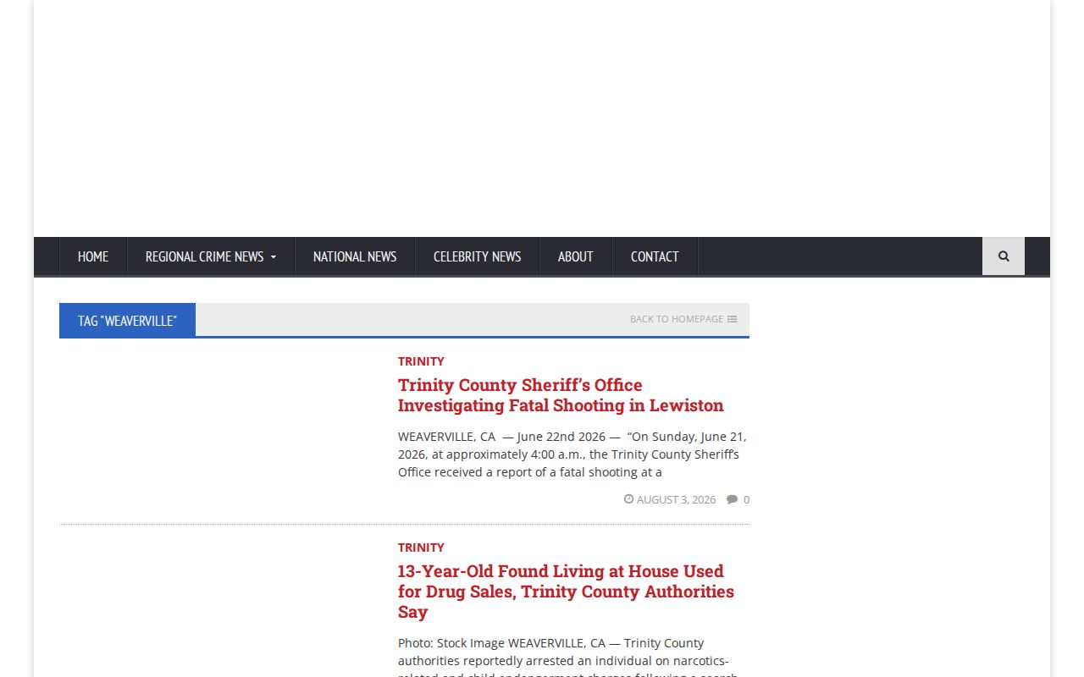Screen dimensions: 1084x677
Task: Open Trinity category above 13-Year-Old article
Action: [421, 548]
